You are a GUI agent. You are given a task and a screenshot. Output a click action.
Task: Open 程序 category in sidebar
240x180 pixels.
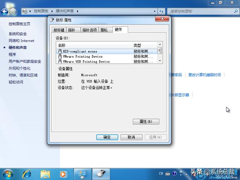12,54
